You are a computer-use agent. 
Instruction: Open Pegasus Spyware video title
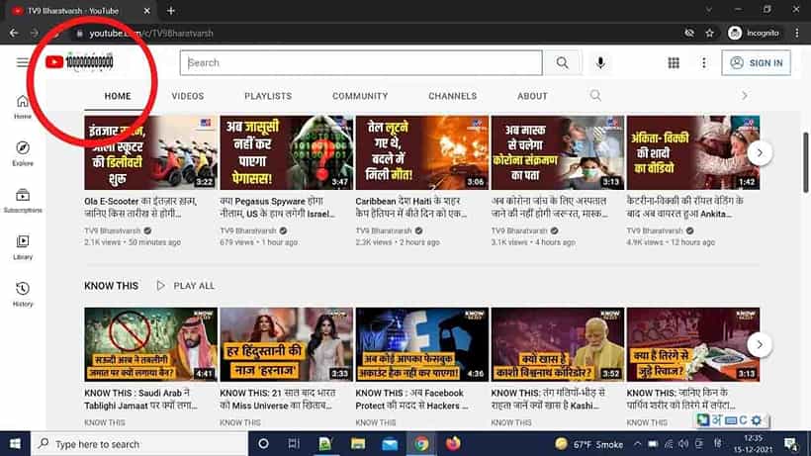click(278, 207)
